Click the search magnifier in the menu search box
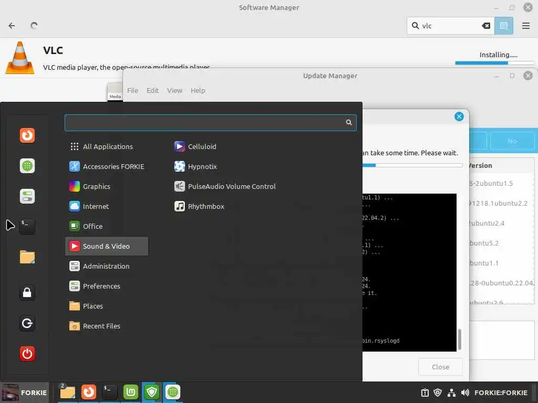The width and height of the screenshot is (538, 403). click(349, 122)
